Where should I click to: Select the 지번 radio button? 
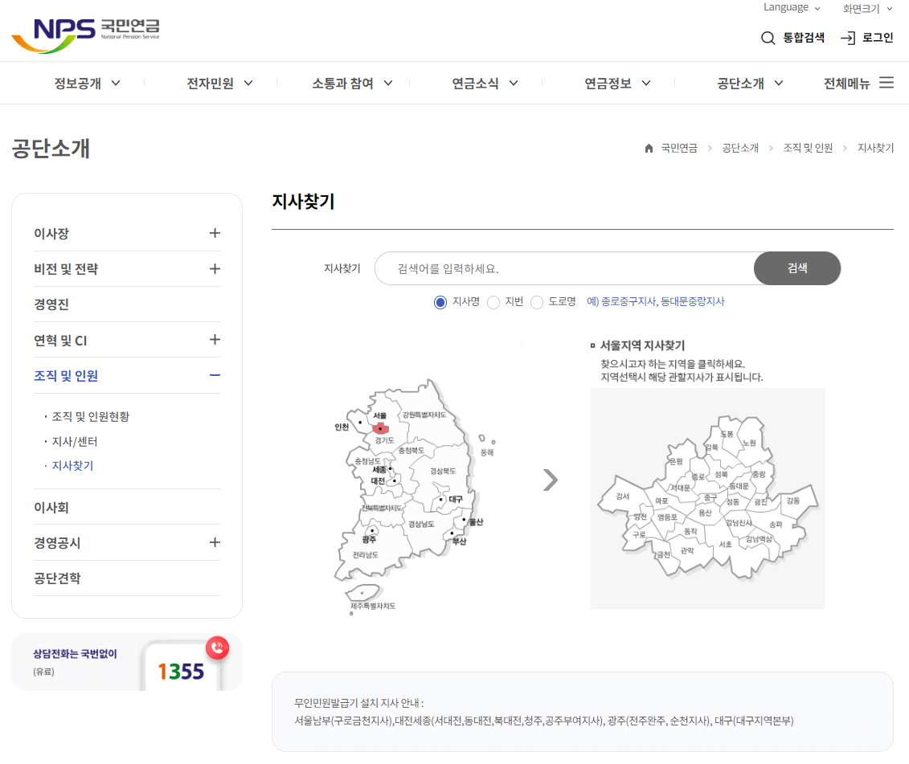pos(494,302)
